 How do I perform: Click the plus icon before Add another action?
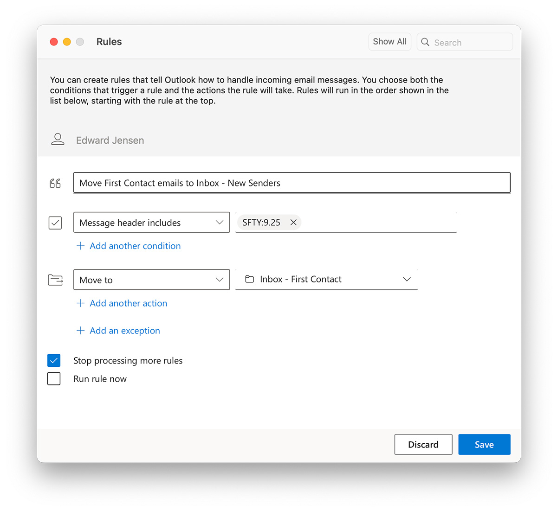(81, 303)
